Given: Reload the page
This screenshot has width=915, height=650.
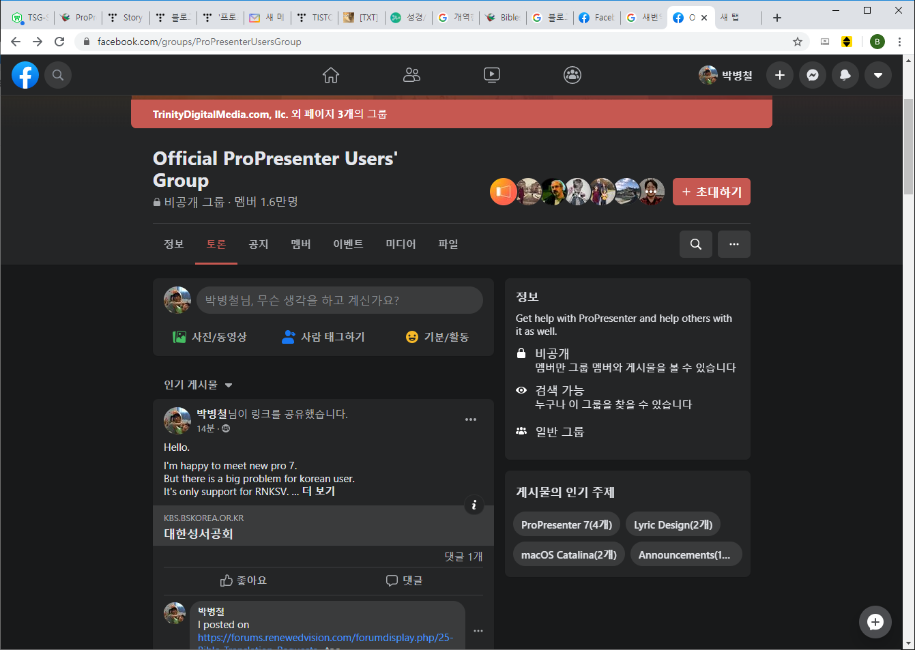Looking at the screenshot, I should (x=59, y=42).
